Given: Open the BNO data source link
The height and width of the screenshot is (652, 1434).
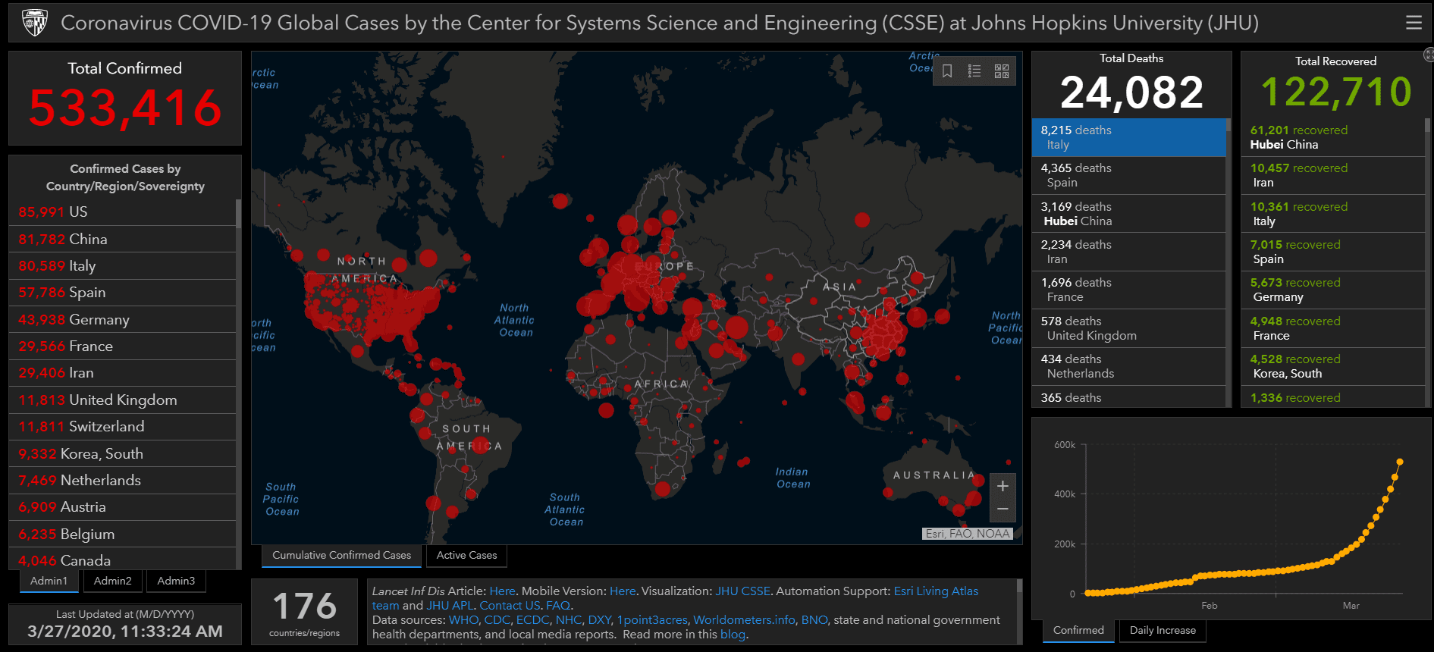Looking at the screenshot, I should (x=814, y=620).
